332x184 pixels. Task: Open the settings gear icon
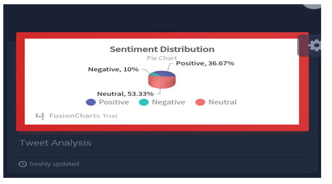(x=314, y=46)
